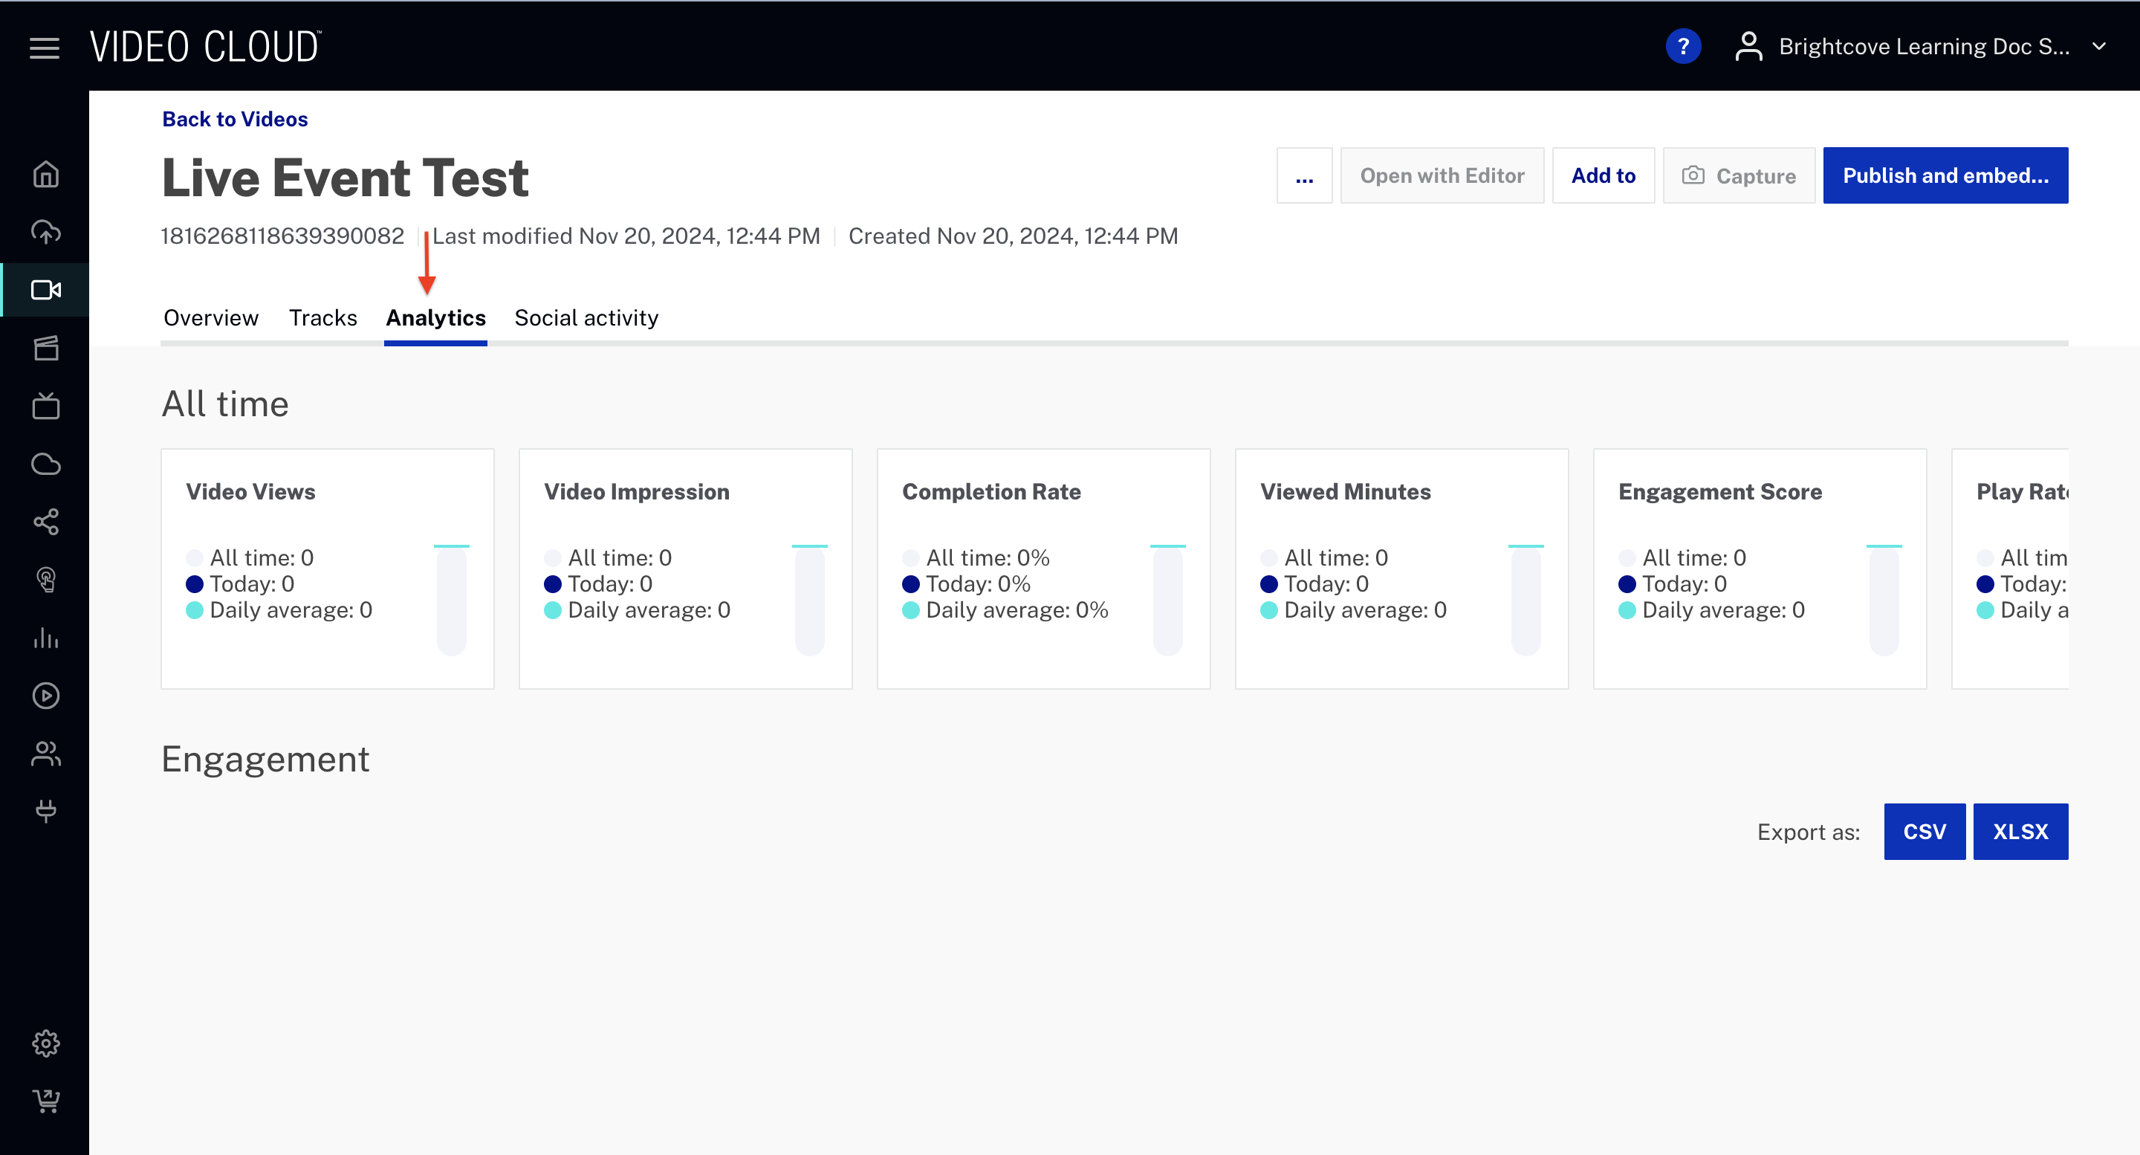The image size is (2140, 1155).
Task: Open the Live TV module icon
Action: [45, 407]
